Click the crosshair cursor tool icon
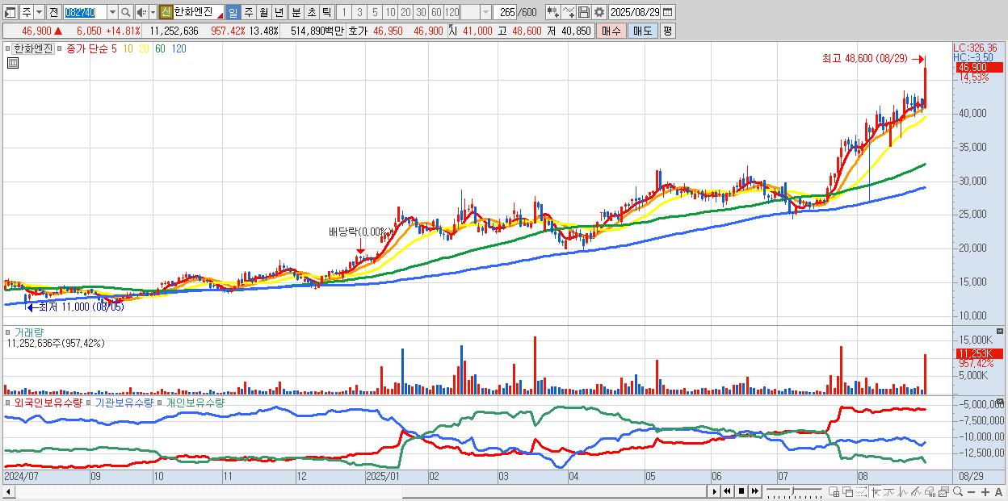This screenshot has height=501, width=1008. coord(876,491)
